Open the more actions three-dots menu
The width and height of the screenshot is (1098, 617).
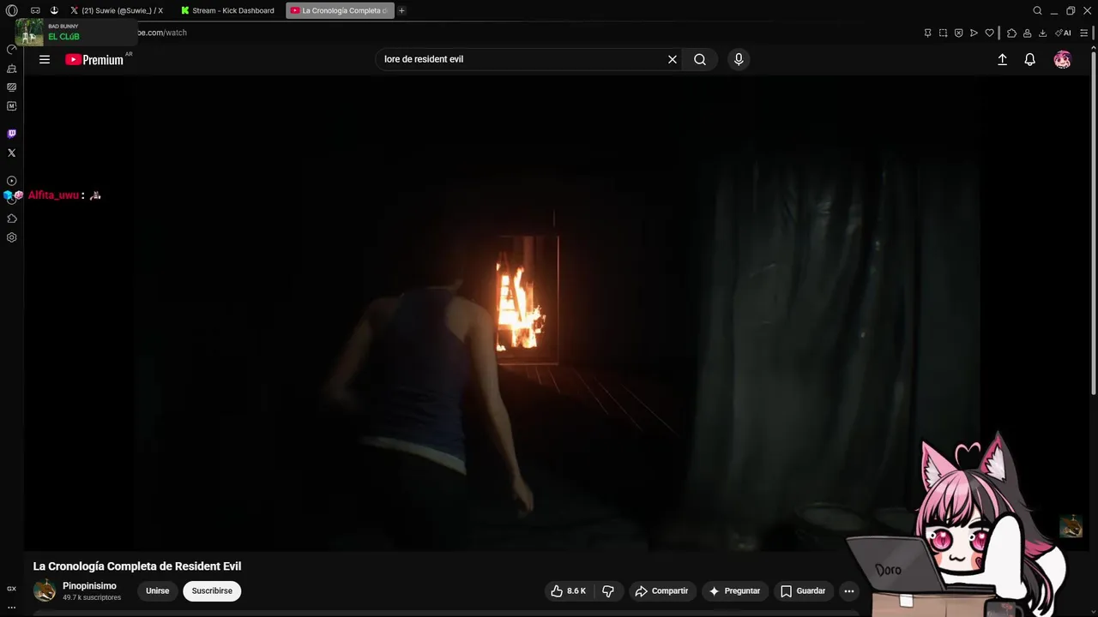848,590
